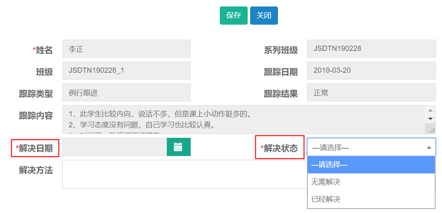
Task: Click the 解决日期 input field
Action: coord(114,147)
